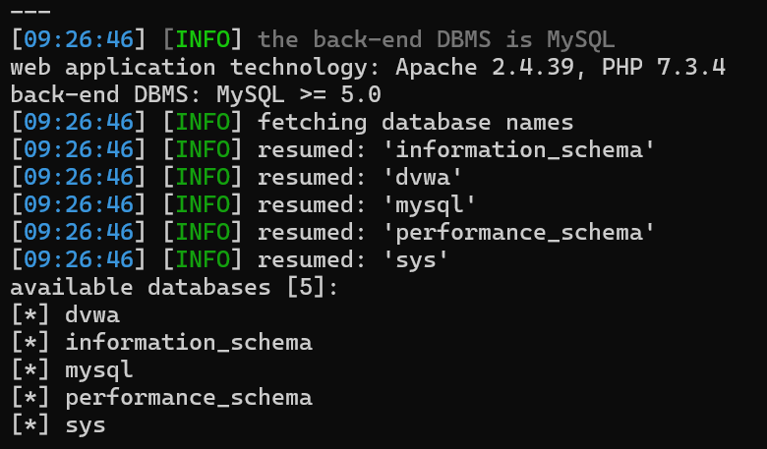Click the 'the back-end DBMS is MySQL' message

coord(436,40)
